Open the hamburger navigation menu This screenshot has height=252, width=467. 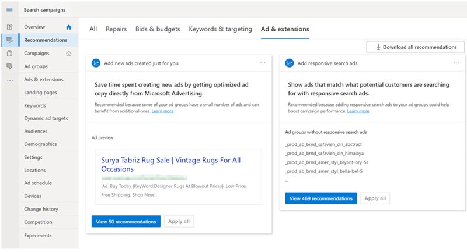(9, 10)
